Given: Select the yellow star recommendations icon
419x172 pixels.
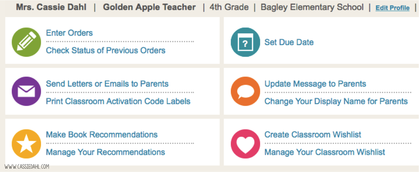Looking at the screenshot, I should 26,144.
